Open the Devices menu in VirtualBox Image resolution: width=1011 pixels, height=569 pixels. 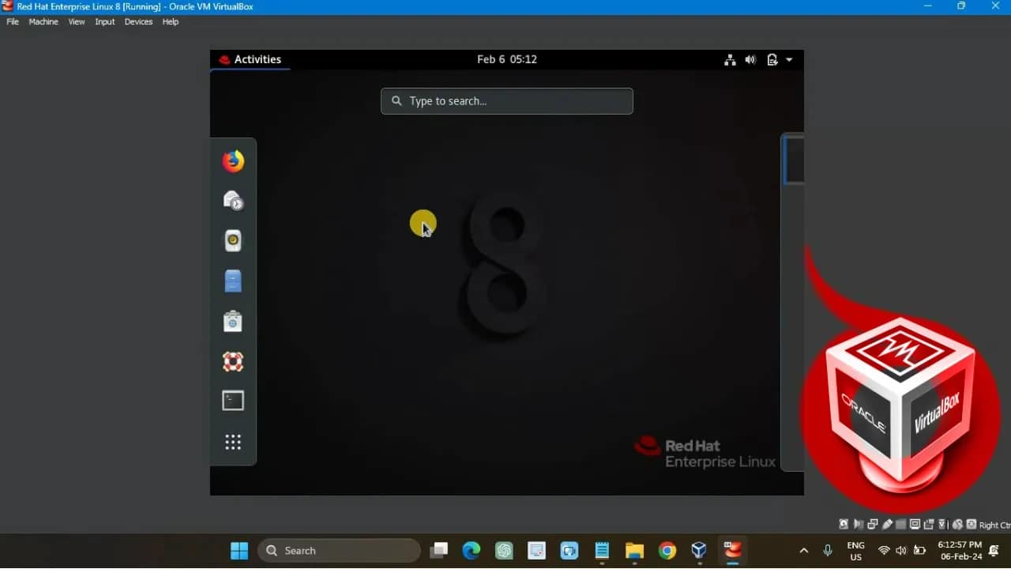tap(138, 21)
